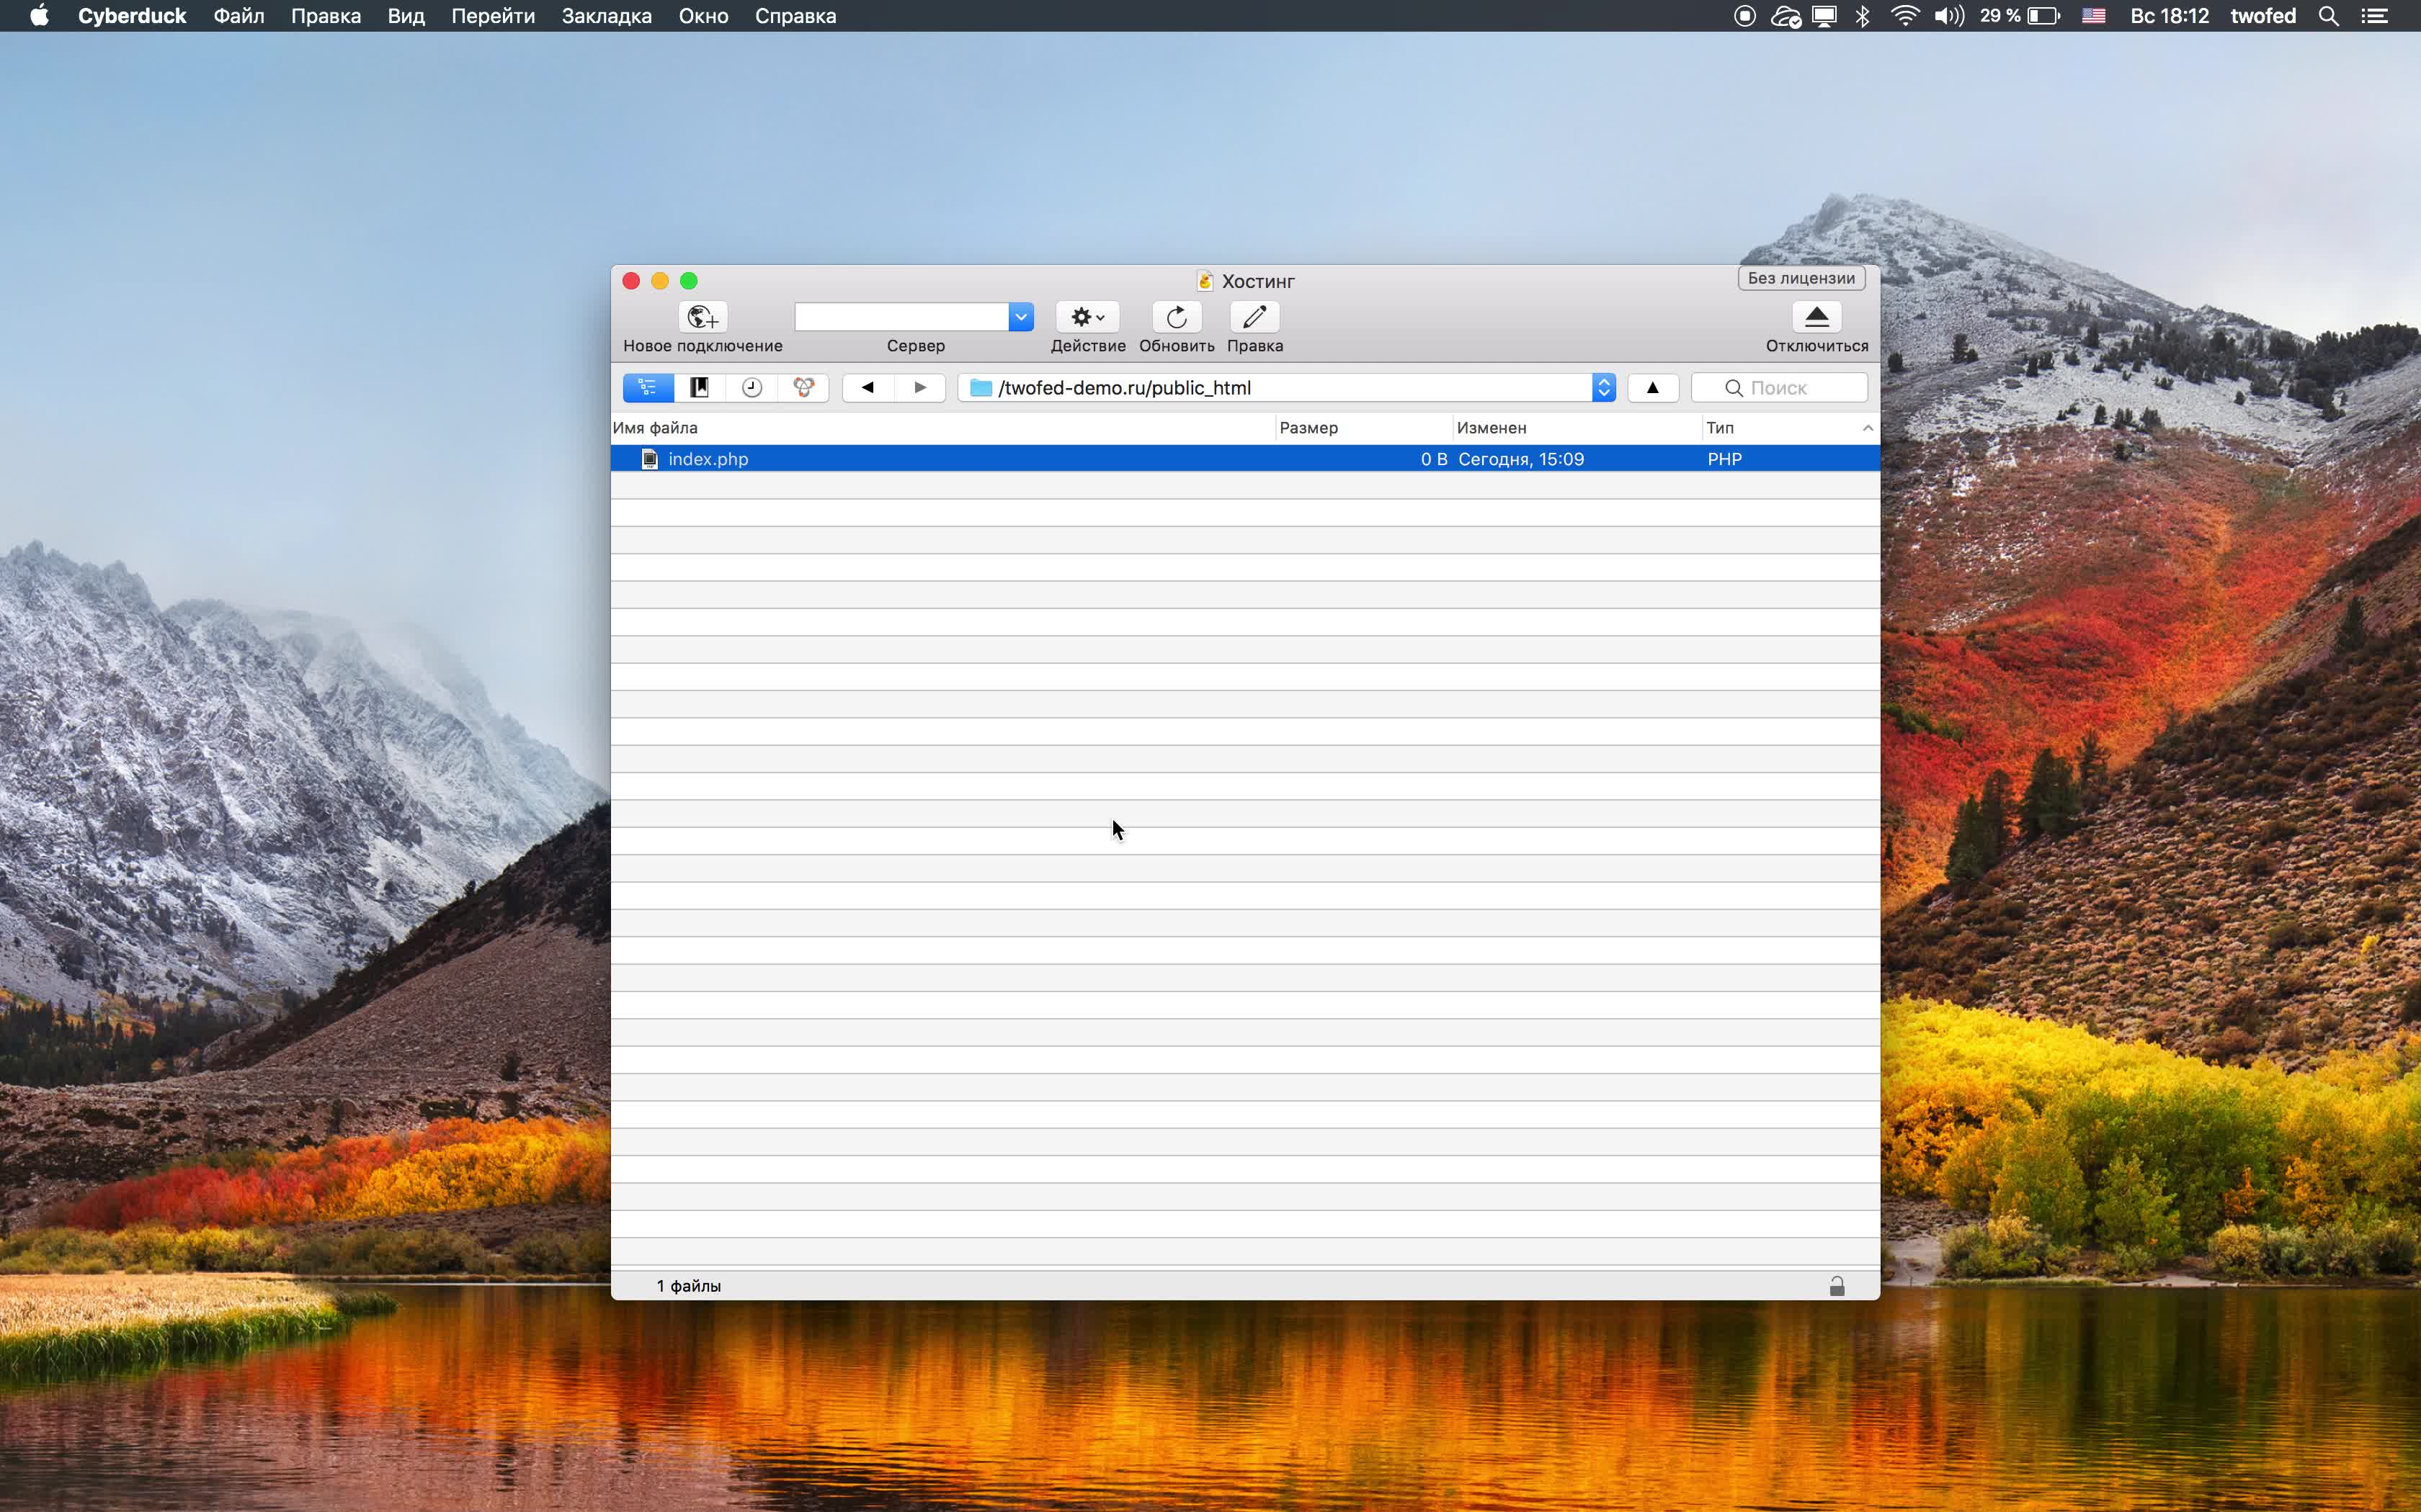Zoom the Хостинг window with green button
This screenshot has width=2421, height=1512.
688,281
